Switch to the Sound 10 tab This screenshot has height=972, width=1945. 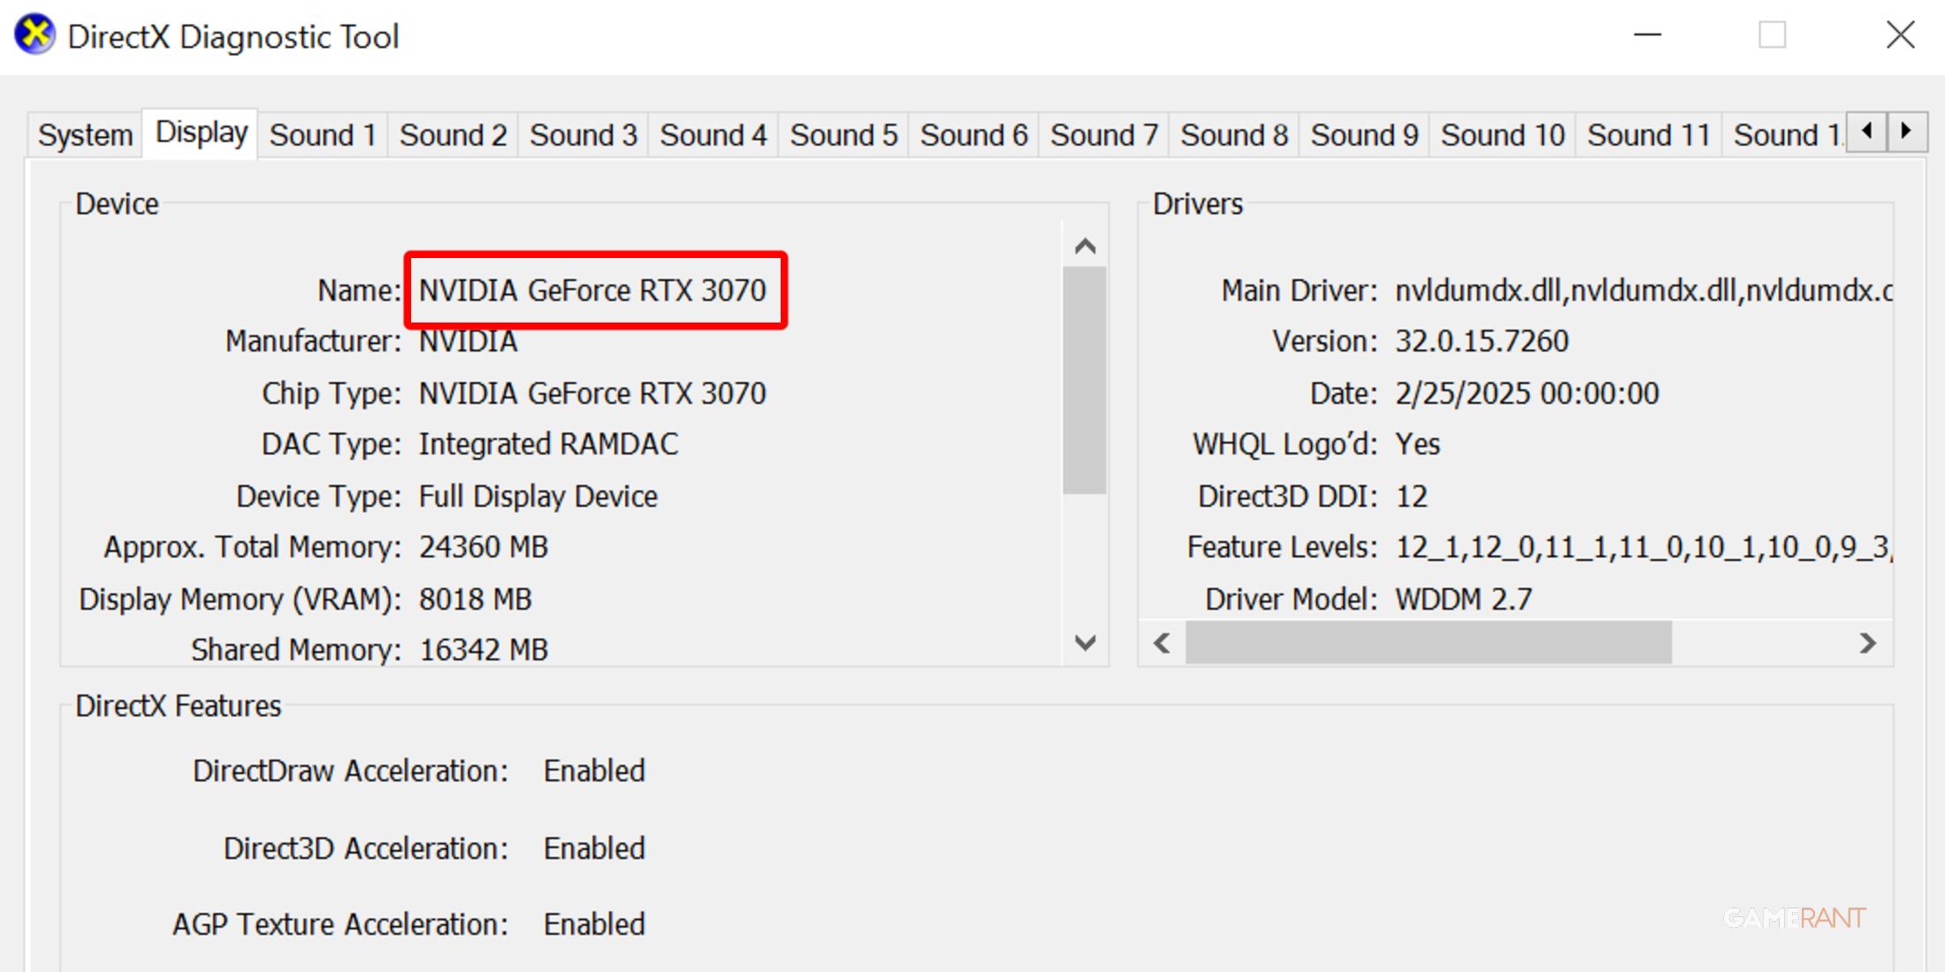1502,135
